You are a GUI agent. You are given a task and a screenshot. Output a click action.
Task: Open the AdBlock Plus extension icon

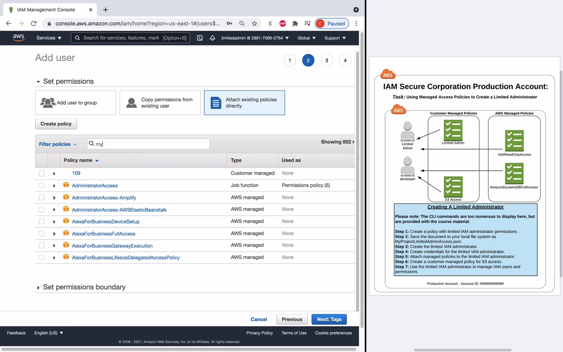coord(282,23)
